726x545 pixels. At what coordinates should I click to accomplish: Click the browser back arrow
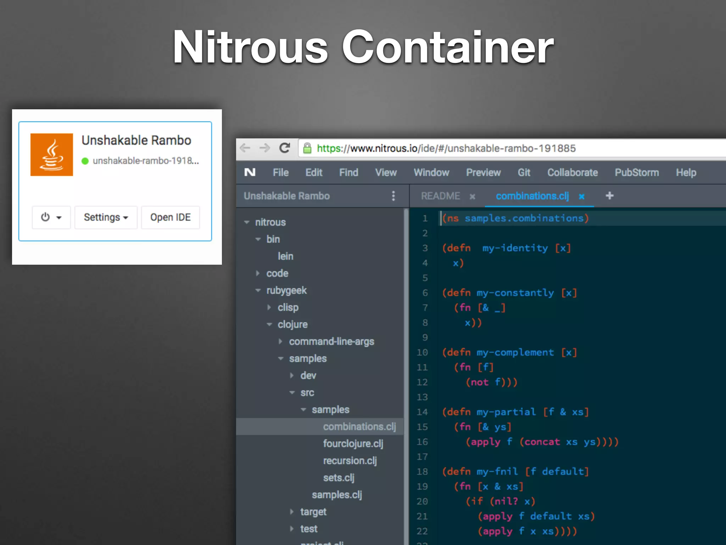pos(245,148)
